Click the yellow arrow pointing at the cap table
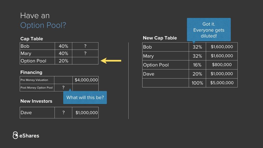The height and width of the screenshot is (148, 263). (111, 61)
